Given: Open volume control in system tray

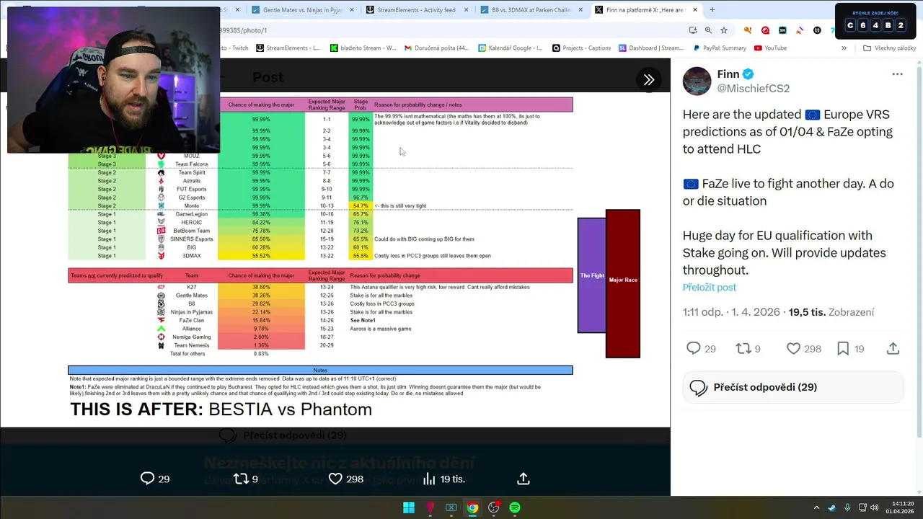Looking at the screenshot, I should pos(874,507).
